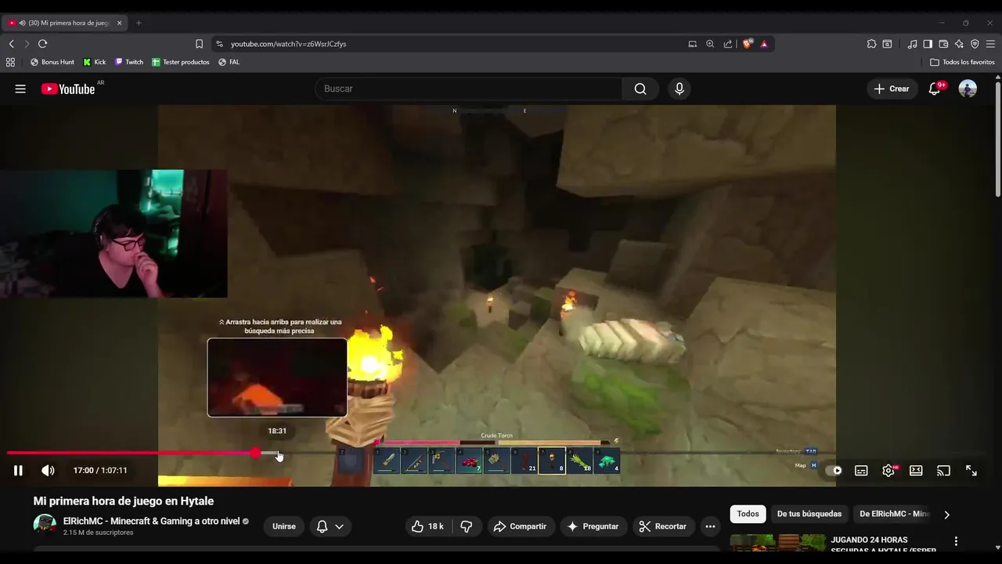Image resolution: width=1002 pixels, height=564 pixels.
Task: Click the Unirse membership button
Action: click(284, 526)
